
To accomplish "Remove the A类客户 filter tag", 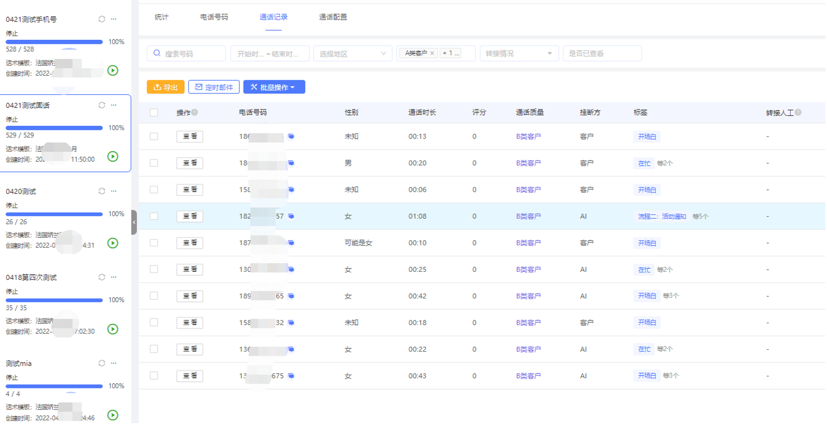I will tap(432, 53).
